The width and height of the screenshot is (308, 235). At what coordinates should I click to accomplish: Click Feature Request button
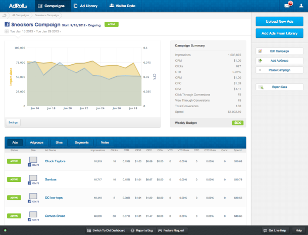[x=172, y=230]
